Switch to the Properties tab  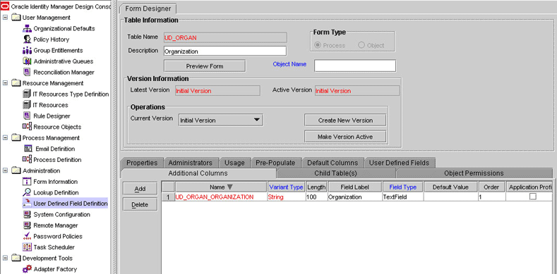142,163
